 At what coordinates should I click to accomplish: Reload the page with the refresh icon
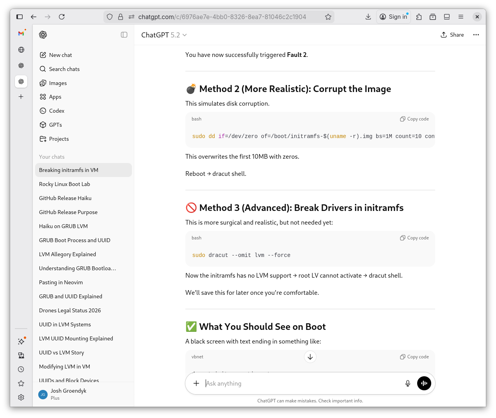pyautogui.click(x=62, y=17)
